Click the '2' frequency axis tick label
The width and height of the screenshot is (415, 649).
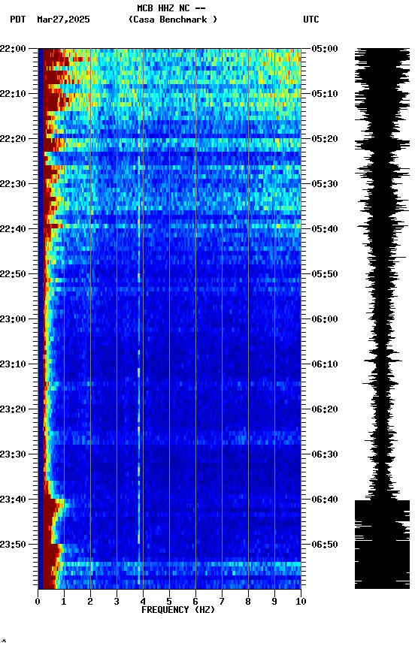pos(90,602)
